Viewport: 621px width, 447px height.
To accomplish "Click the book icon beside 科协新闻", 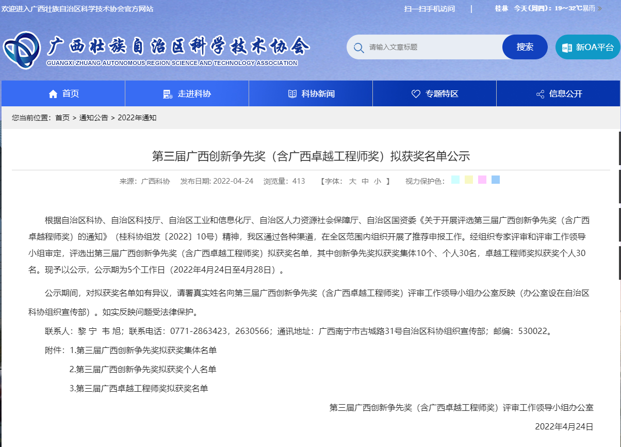I will tap(292, 94).
